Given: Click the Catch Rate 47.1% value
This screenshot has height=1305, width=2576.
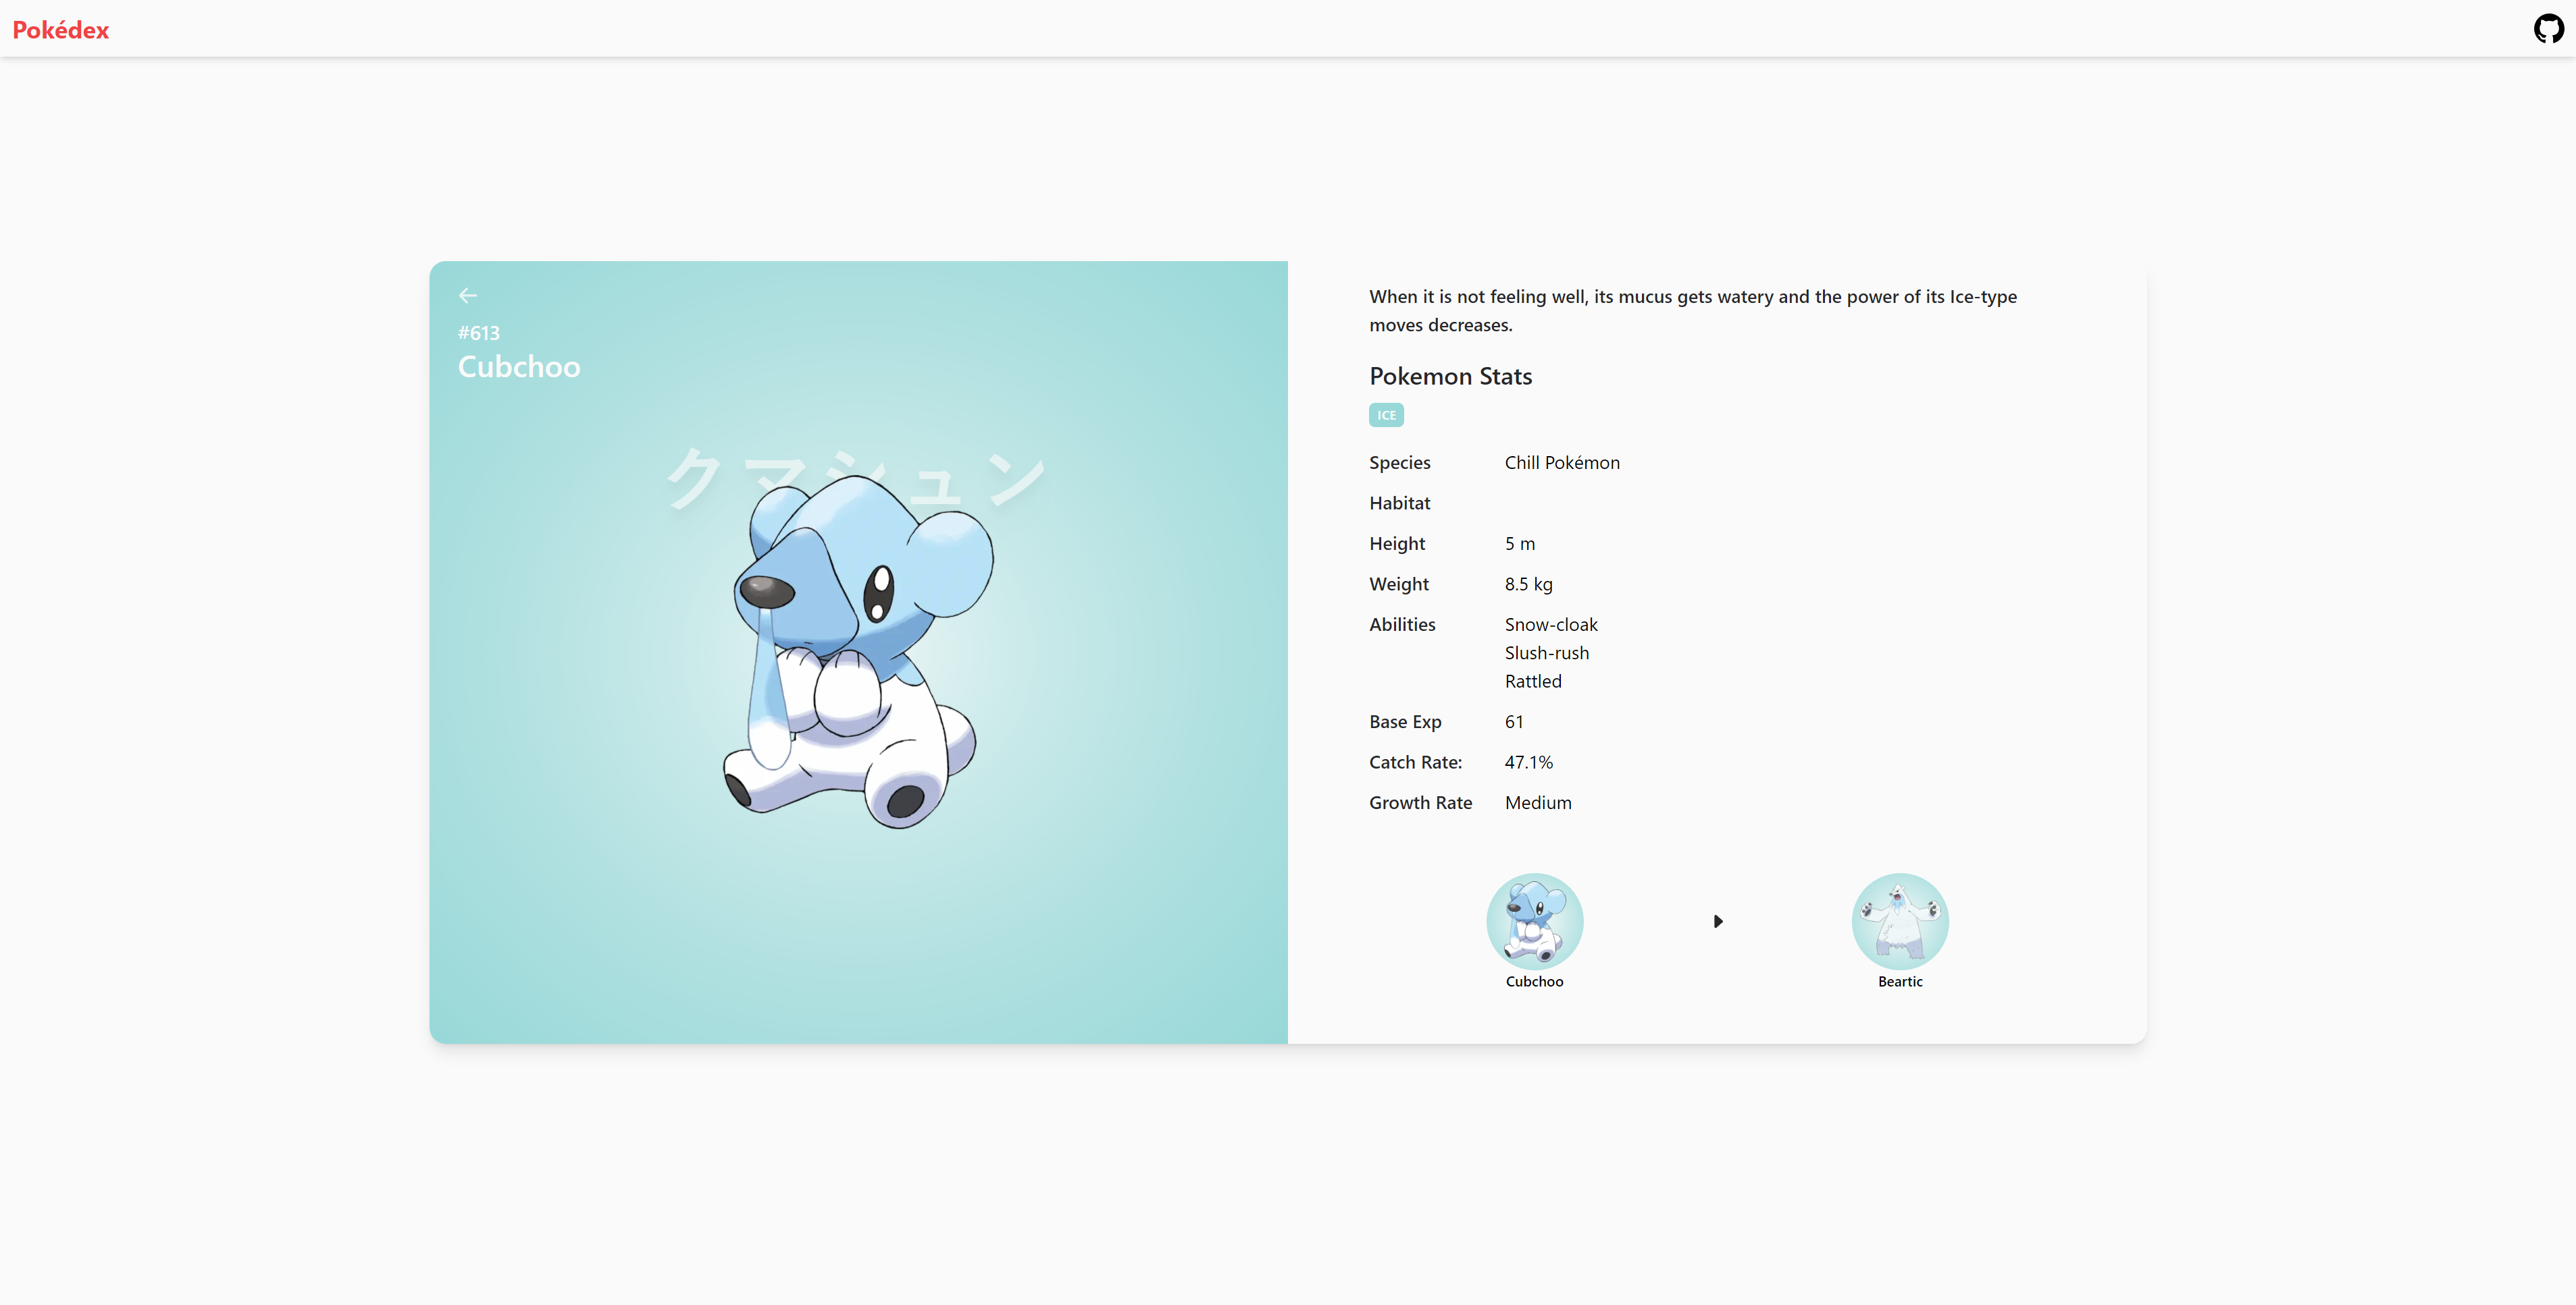Looking at the screenshot, I should [1528, 762].
